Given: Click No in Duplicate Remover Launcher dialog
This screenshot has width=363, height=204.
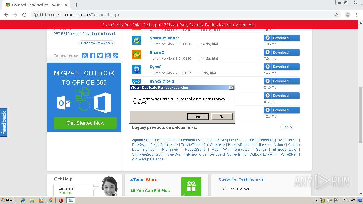Looking at the screenshot, I should (222, 116).
